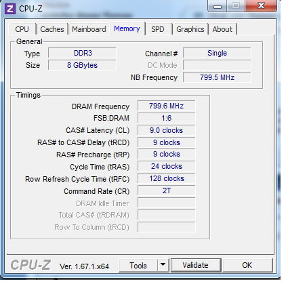Click the empty Row To Column field
This screenshot has width=288, height=282.
pos(167,227)
